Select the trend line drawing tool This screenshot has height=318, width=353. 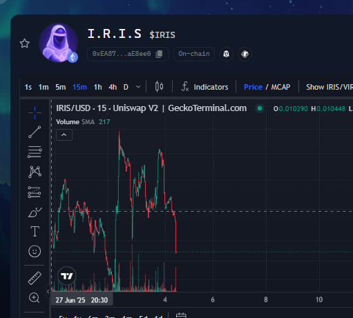point(35,132)
